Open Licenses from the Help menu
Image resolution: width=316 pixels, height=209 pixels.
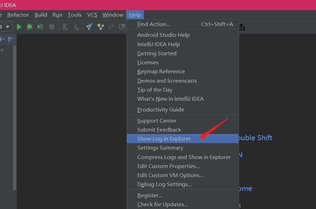pyautogui.click(x=183, y=62)
